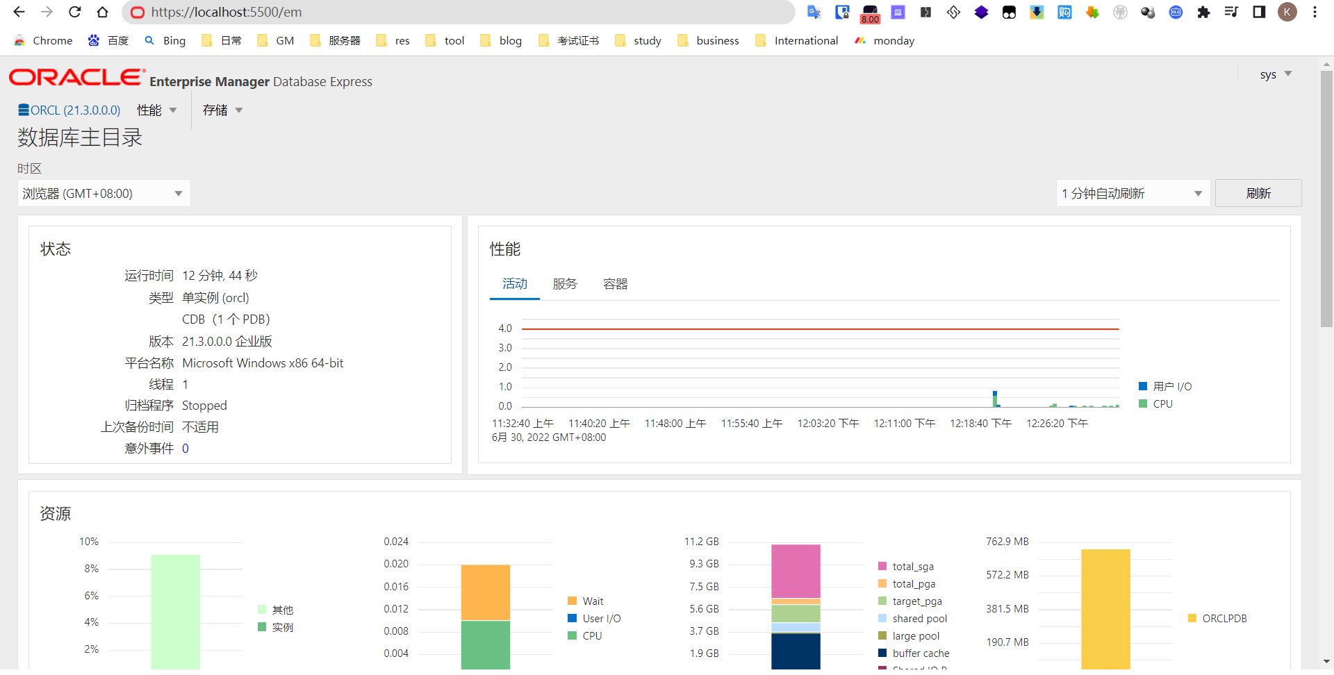Click the dark gray puzzle-shaped extension icon
This screenshot has height=675, width=1334.
point(925,12)
